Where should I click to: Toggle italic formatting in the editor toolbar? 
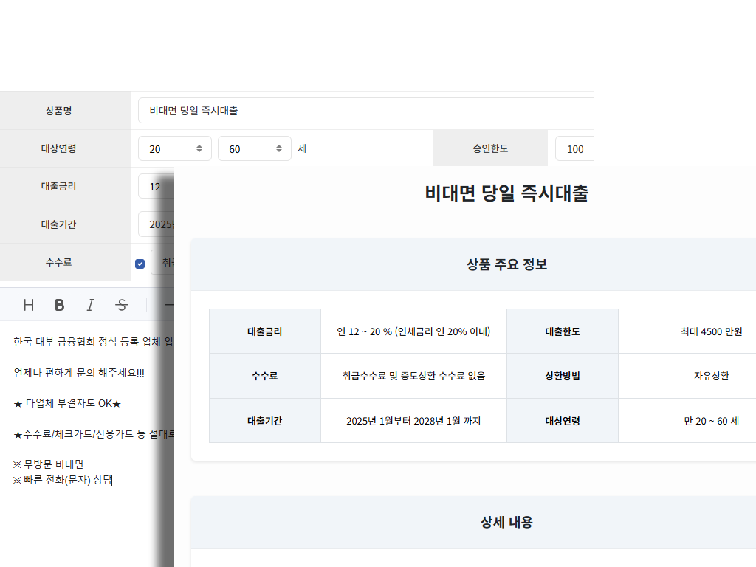click(x=90, y=304)
